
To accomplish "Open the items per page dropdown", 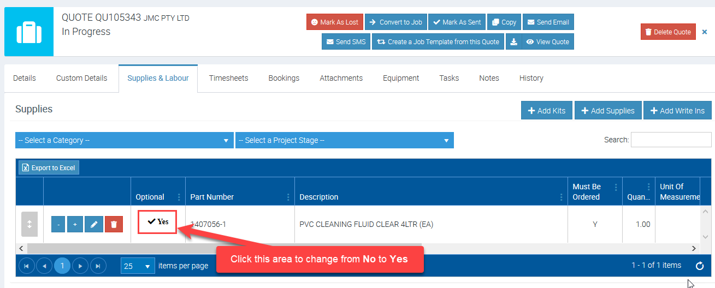I will (x=138, y=266).
